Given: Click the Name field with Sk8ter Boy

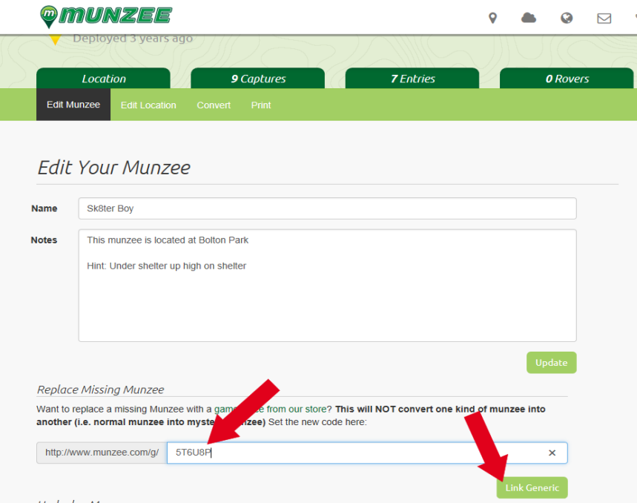Looking at the screenshot, I should (328, 208).
